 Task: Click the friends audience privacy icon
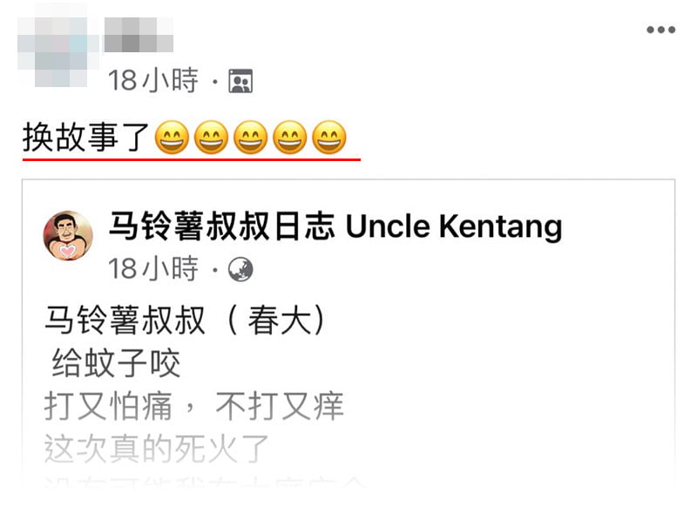[240, 81]
